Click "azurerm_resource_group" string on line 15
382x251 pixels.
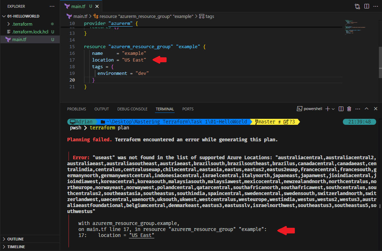141,46
